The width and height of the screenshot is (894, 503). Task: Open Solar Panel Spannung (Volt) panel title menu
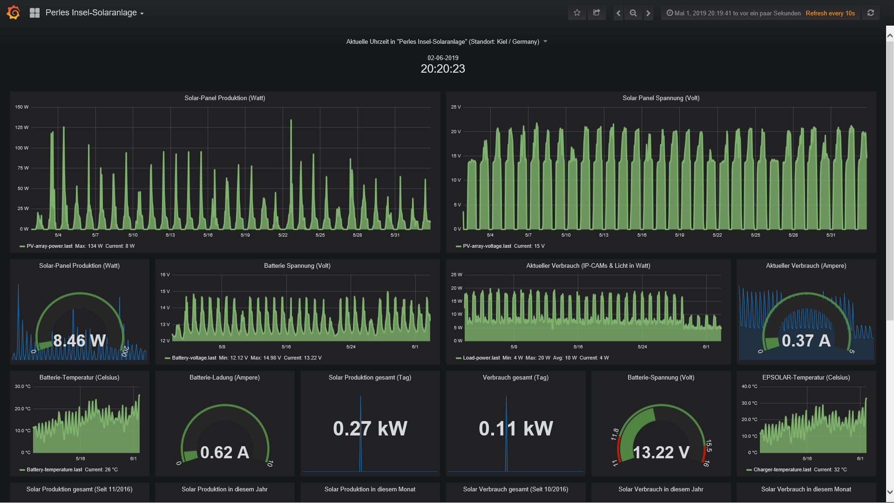tap(661, 98)
